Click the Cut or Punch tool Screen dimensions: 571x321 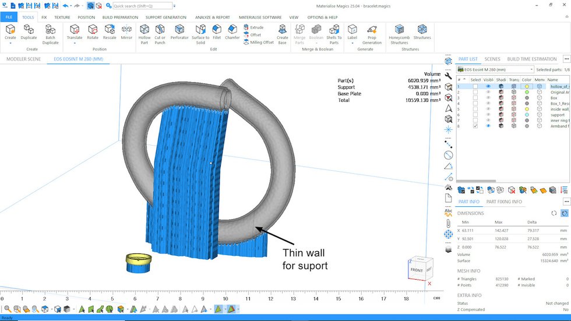(x=160, y=33)
